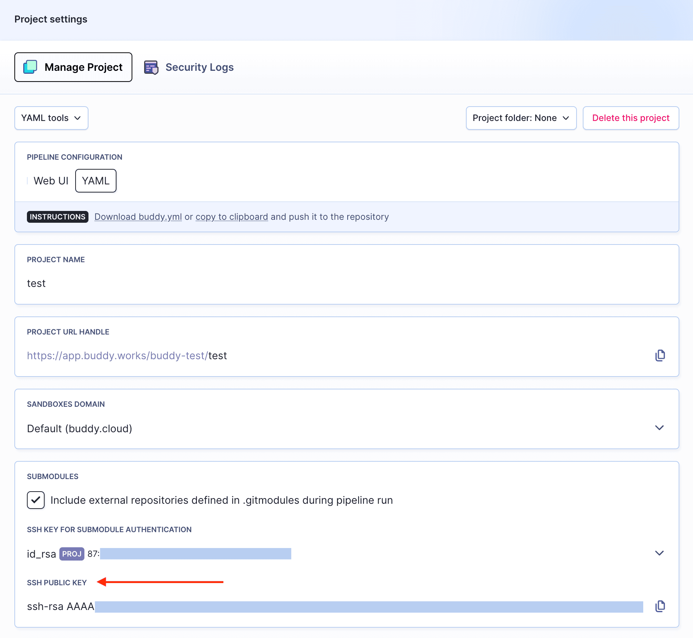Open the YAML tools dropdown
This screenshot has height=638, width=693.
[51, 118]
